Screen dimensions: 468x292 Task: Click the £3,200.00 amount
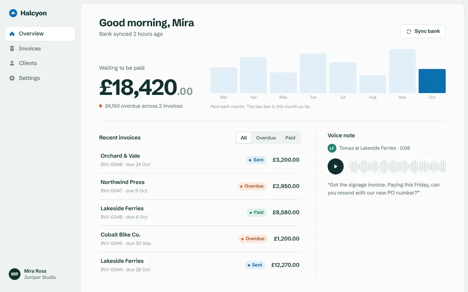coord(286,160)
